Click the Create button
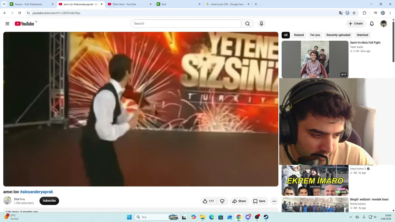This screenshot has height=222, width=395. pyautogui.click(x=356, y=24)
